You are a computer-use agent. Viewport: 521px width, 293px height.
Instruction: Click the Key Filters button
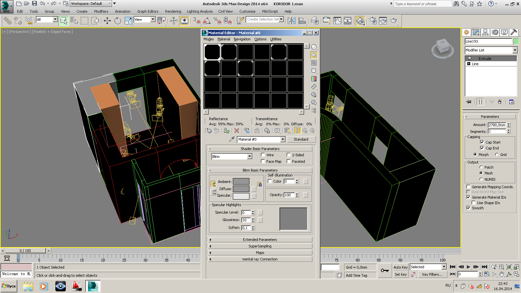(x=432, y=274)
